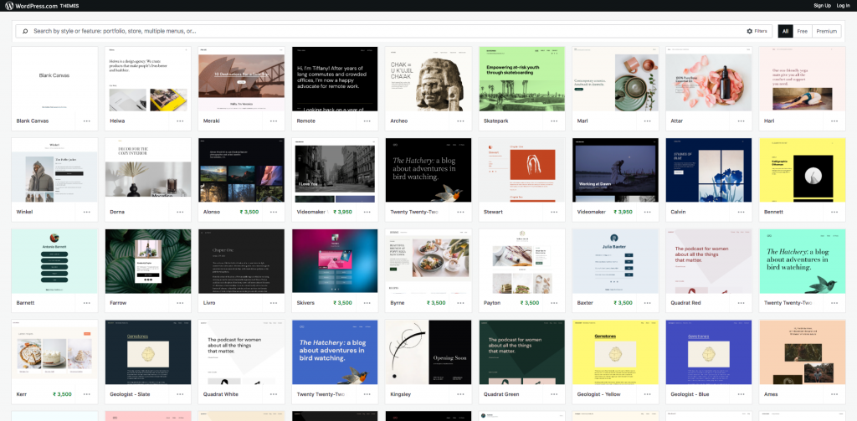Click the Themes header label
Screen dimensions: 857x421
pyautogui.click(x=69, y=6)
